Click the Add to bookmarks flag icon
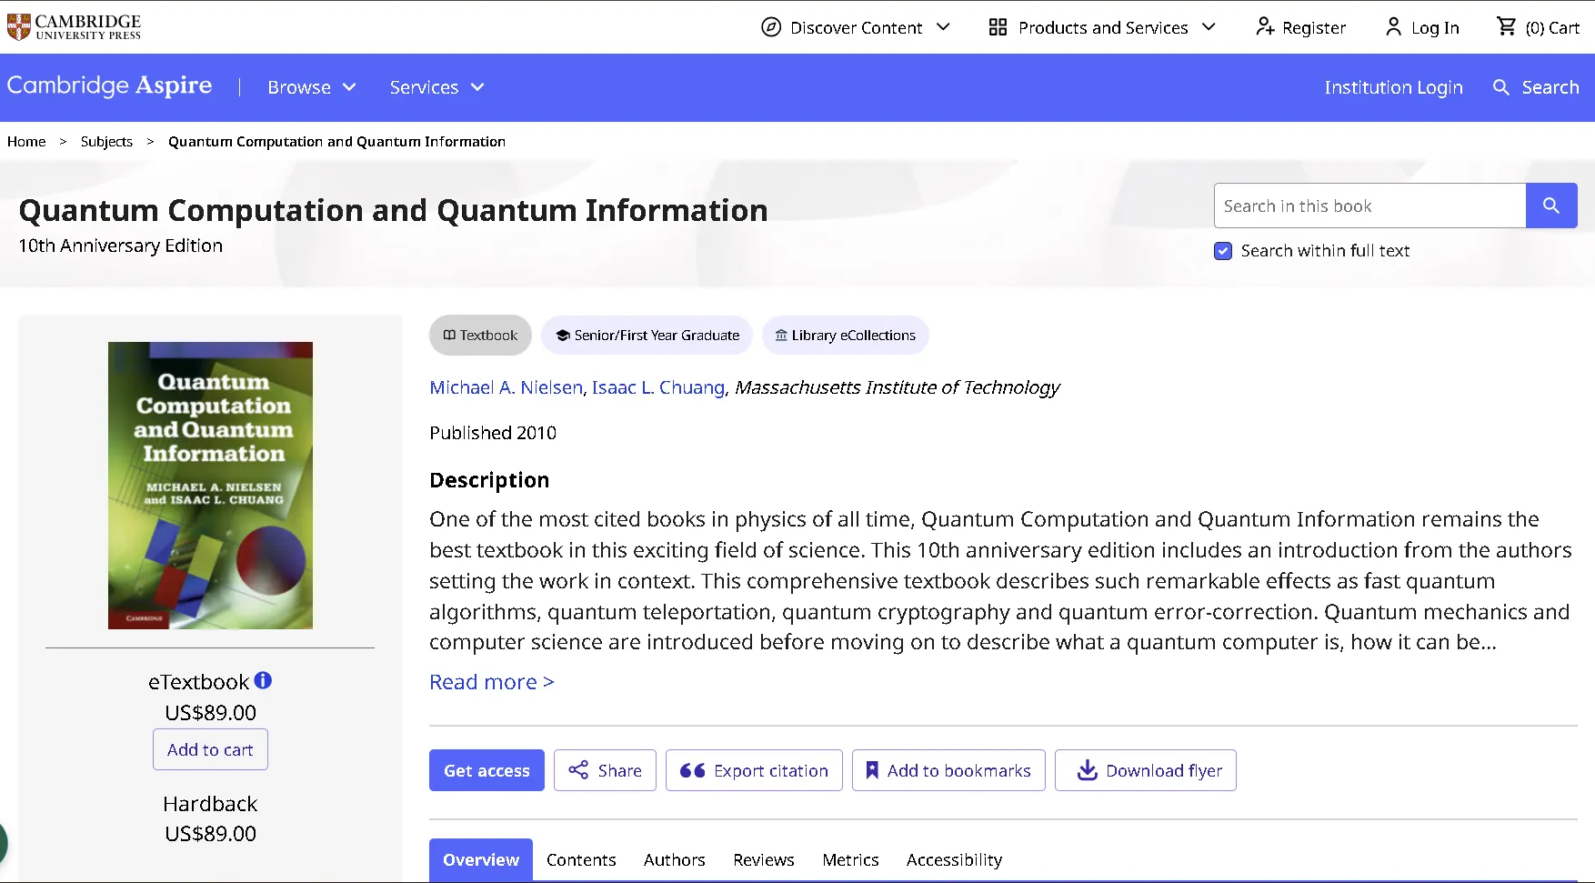 point(872,770)
